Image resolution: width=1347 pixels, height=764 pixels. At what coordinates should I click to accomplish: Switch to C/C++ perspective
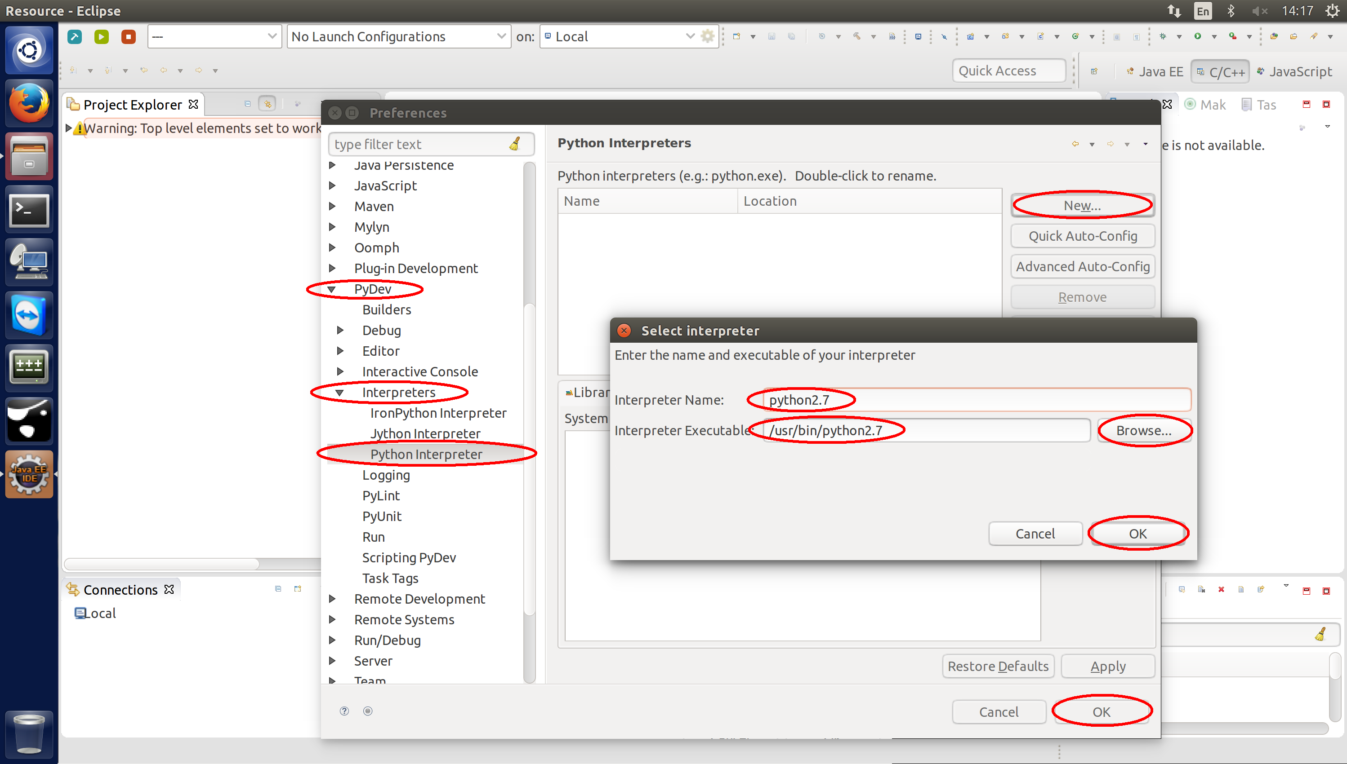pyautogui.click(x=1221, y=71)
